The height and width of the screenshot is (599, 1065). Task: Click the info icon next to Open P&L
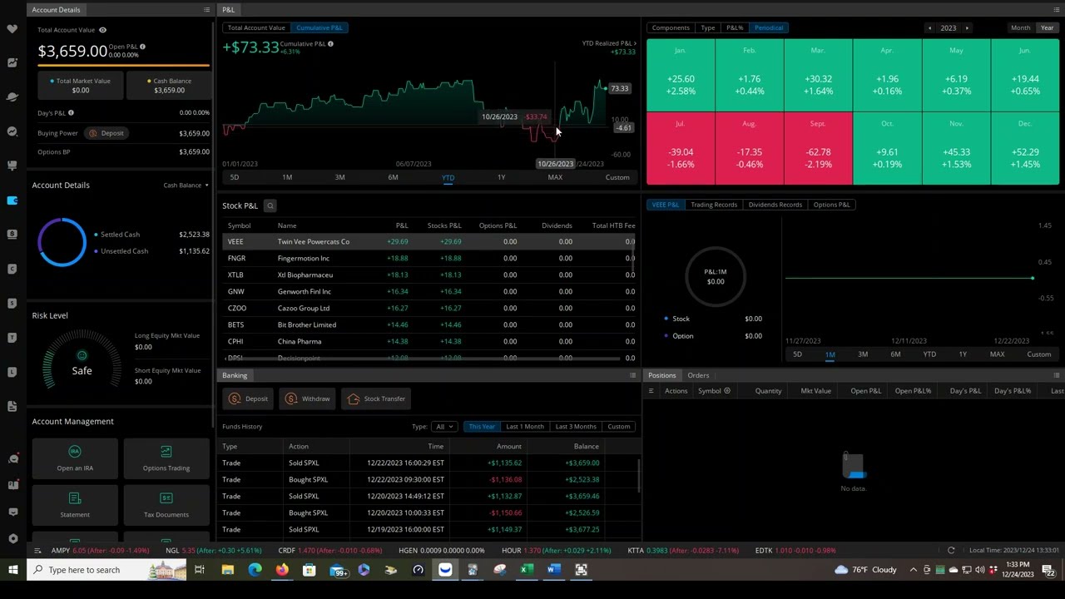point(142,47)
